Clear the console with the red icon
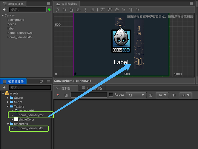The image size is (198, 149). [x=58, y=95]
